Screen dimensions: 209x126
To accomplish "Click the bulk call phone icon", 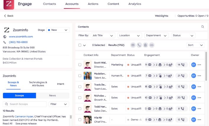I will (139, 45).
